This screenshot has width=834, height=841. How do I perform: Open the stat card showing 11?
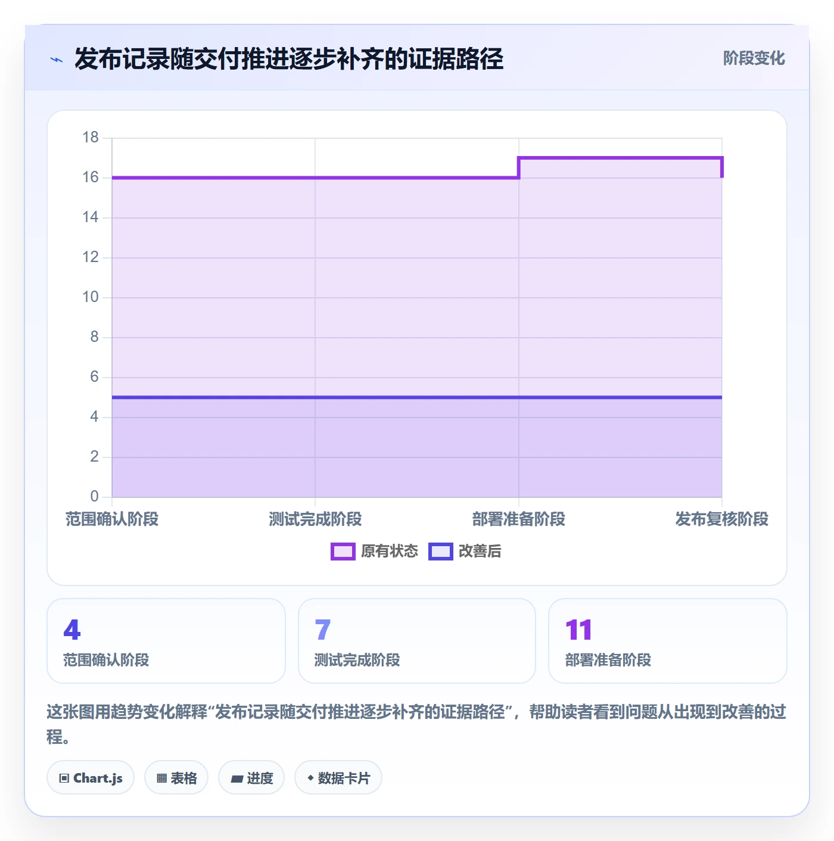[x=668, y=641]
